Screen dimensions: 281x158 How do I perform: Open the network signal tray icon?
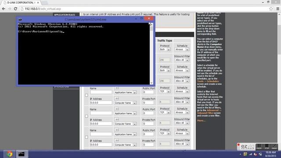pyautogui.click(x=250, y=154)
